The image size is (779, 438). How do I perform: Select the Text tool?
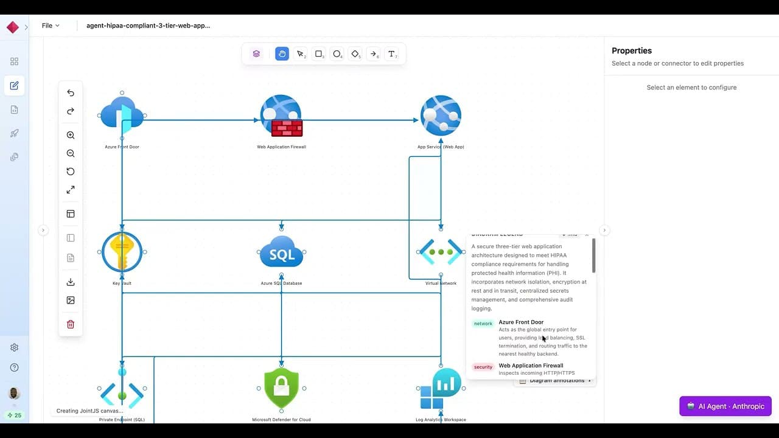tap(392, 54)
